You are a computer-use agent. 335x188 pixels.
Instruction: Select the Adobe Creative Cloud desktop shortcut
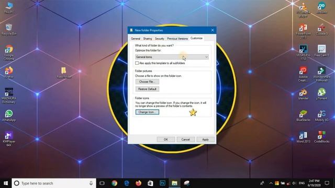[x=303, y=74]
